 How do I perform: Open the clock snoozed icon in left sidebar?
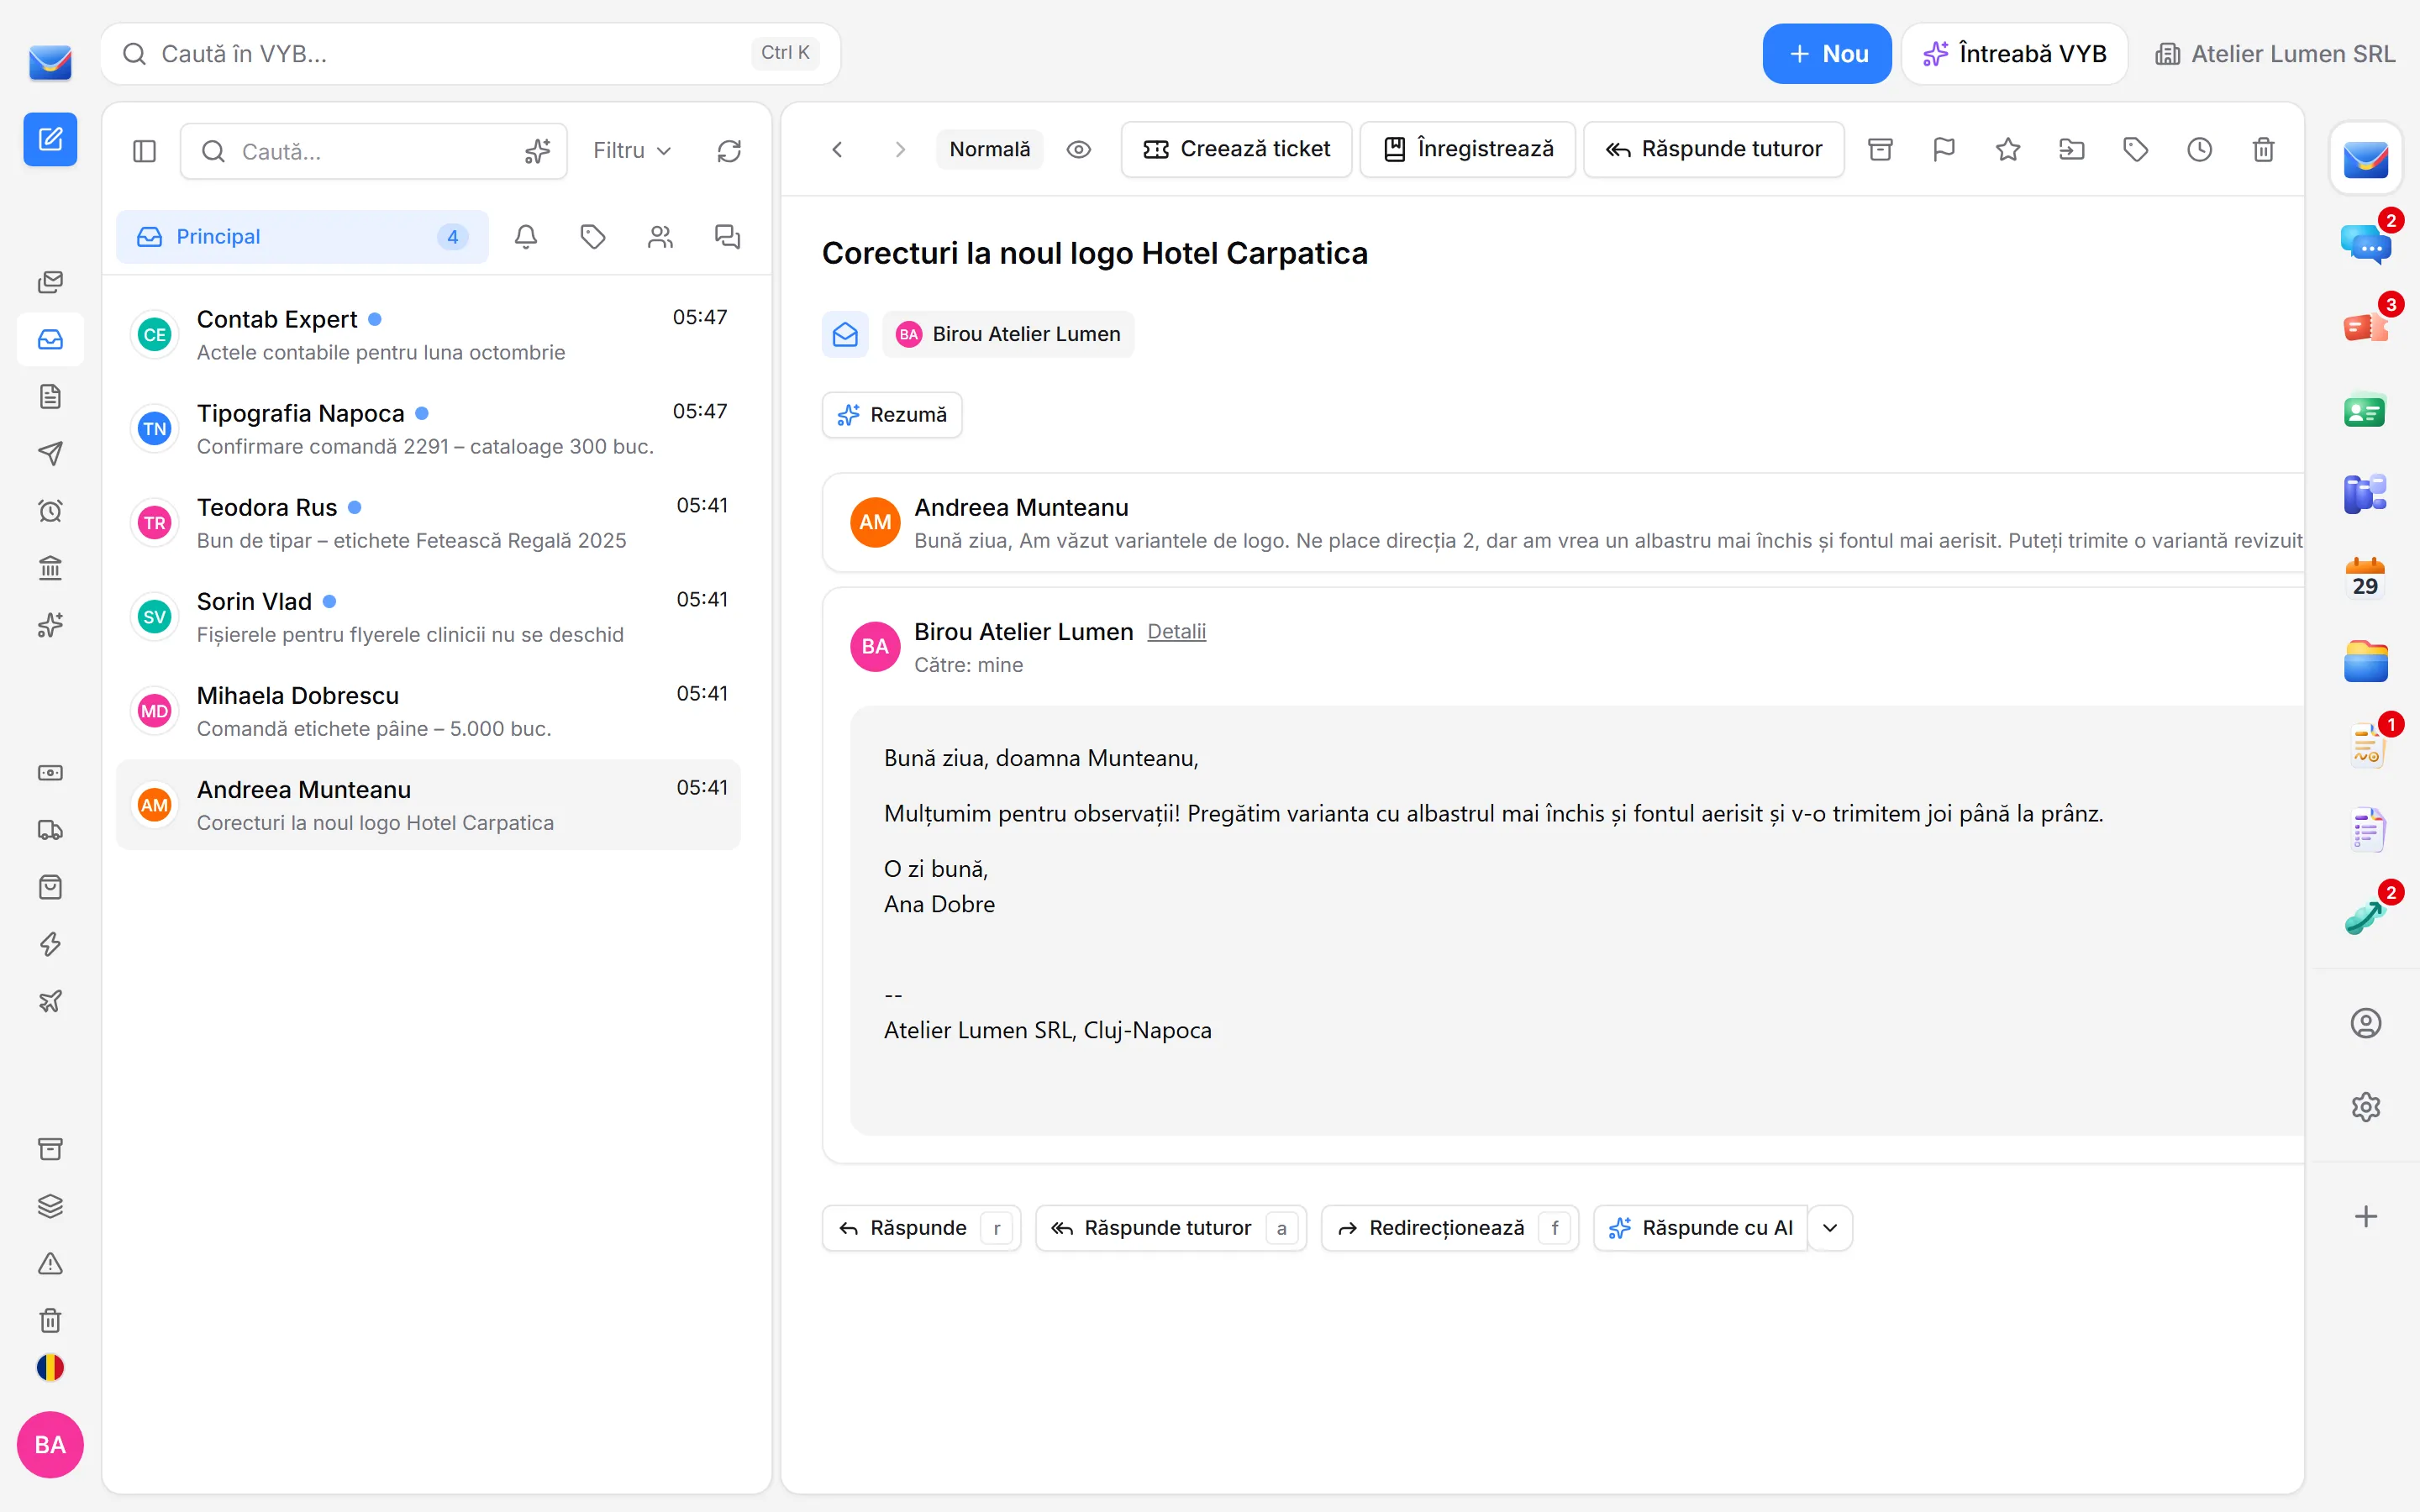[x=50, y=511]
